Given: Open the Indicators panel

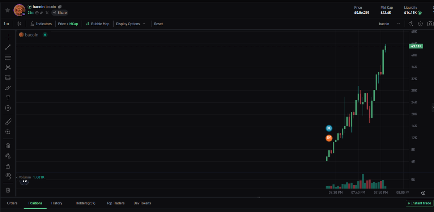Looking at the screenshot, I should click(x=41, y=24).
